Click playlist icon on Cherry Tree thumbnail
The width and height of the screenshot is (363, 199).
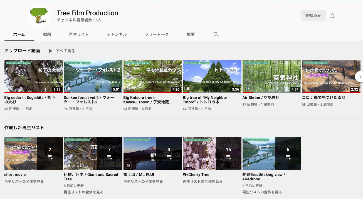pyautogui.click(x=228, y=157)
